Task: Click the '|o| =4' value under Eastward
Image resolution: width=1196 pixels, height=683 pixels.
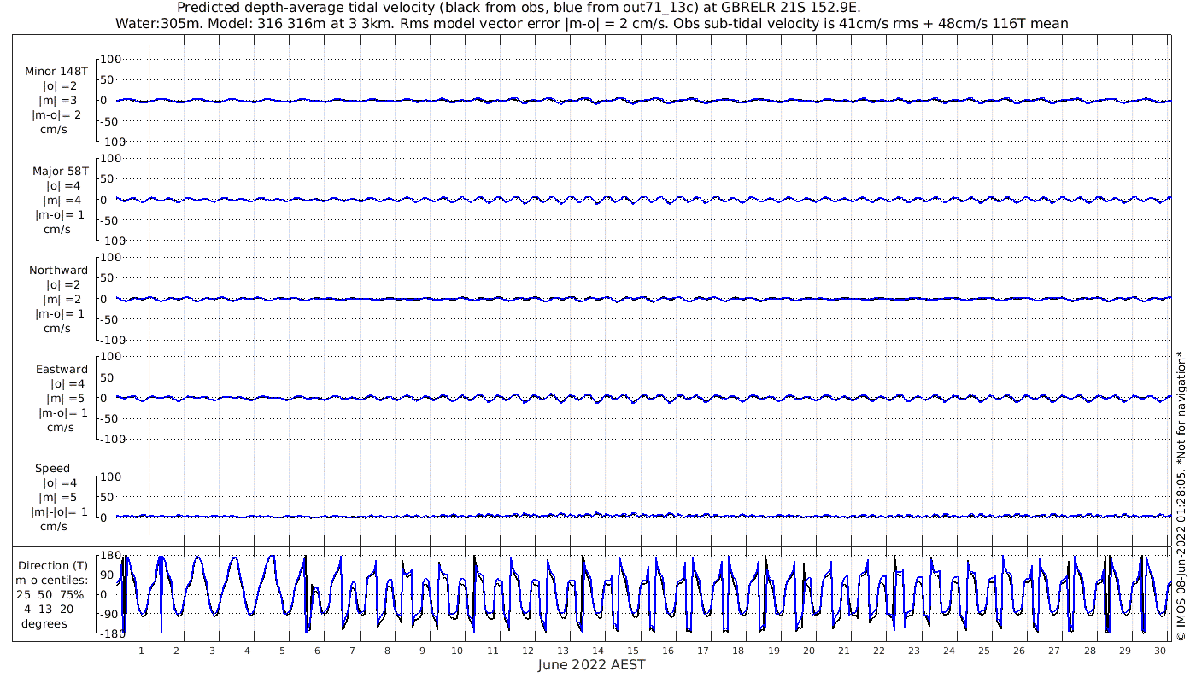Action: pyautogui.click(x=66, y=383)
